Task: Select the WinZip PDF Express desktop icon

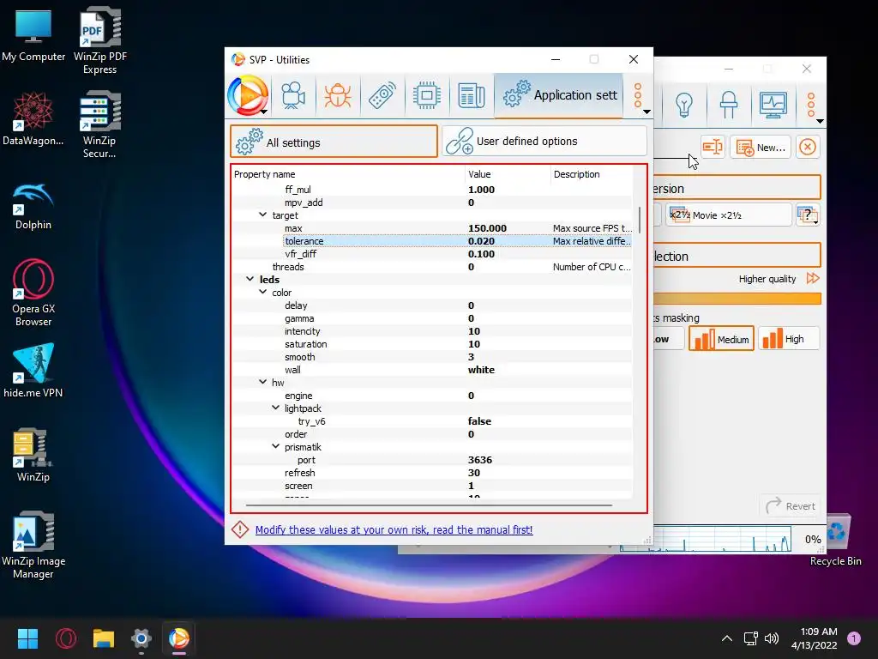Action: [100, 40]
